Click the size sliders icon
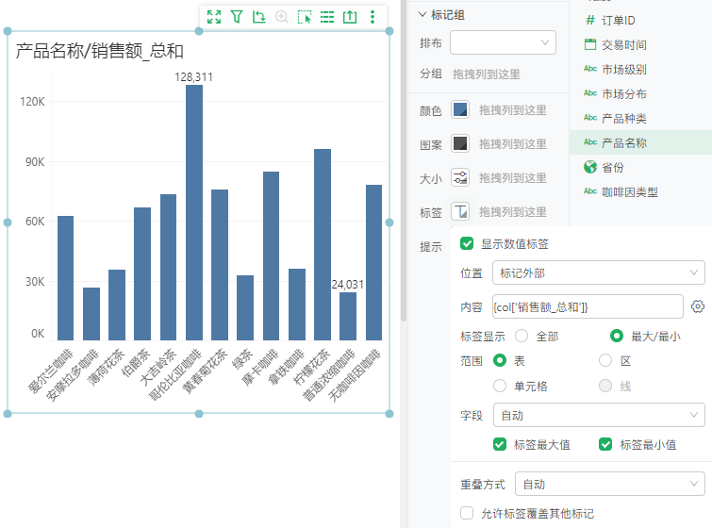712x528 pixels. (460, 177)
